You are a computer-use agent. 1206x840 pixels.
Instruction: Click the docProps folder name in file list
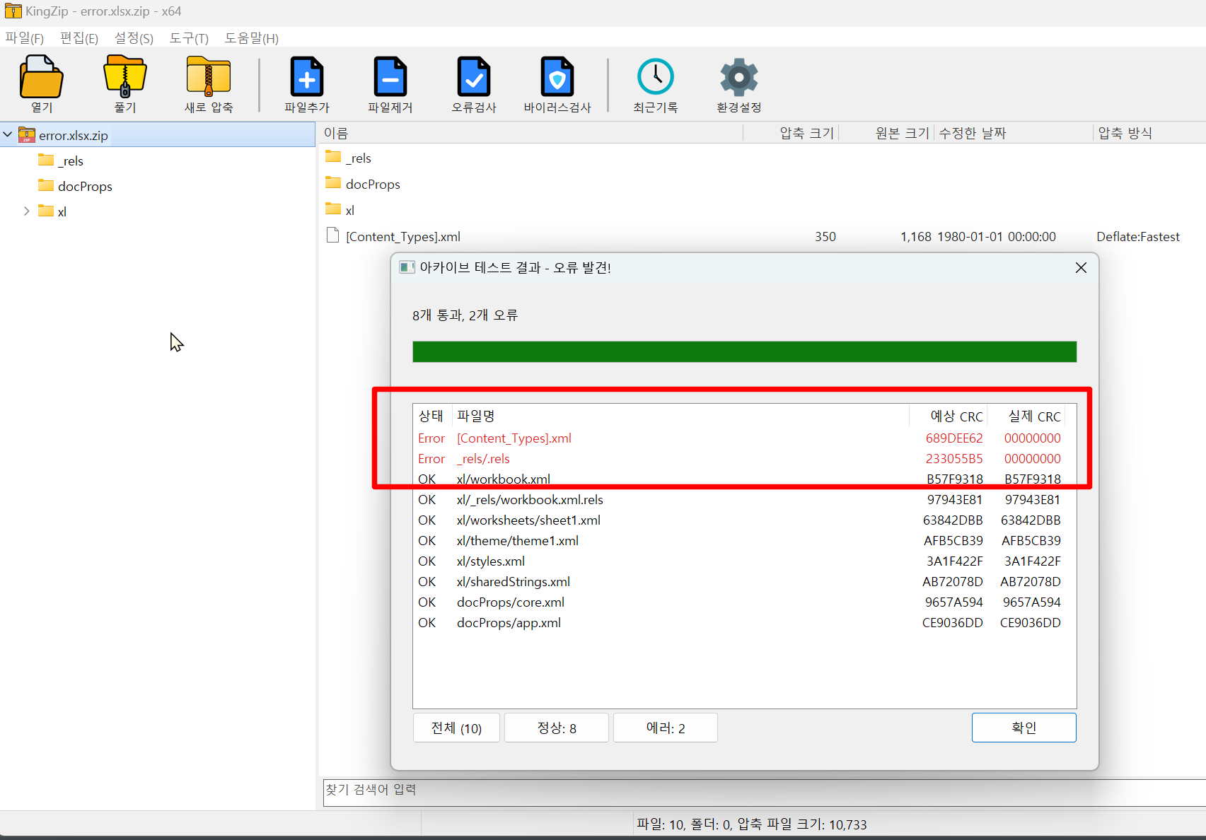(x=373, y=184)
